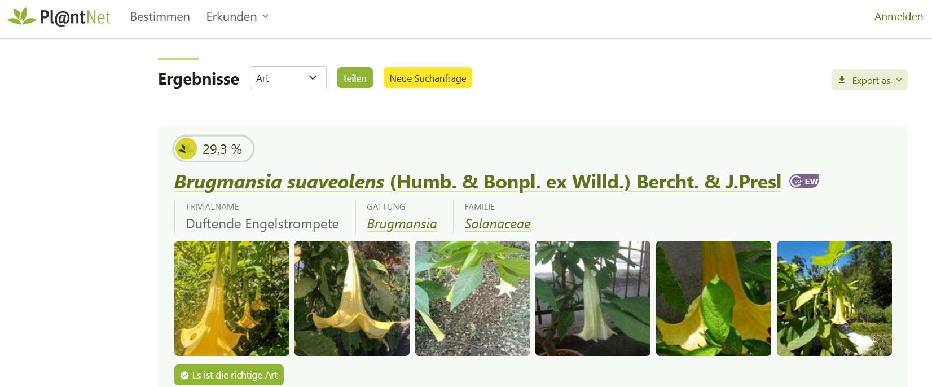Open the Solanaceae family link
This screenshot has height=387, width=932.
click(x=498, y=224)
